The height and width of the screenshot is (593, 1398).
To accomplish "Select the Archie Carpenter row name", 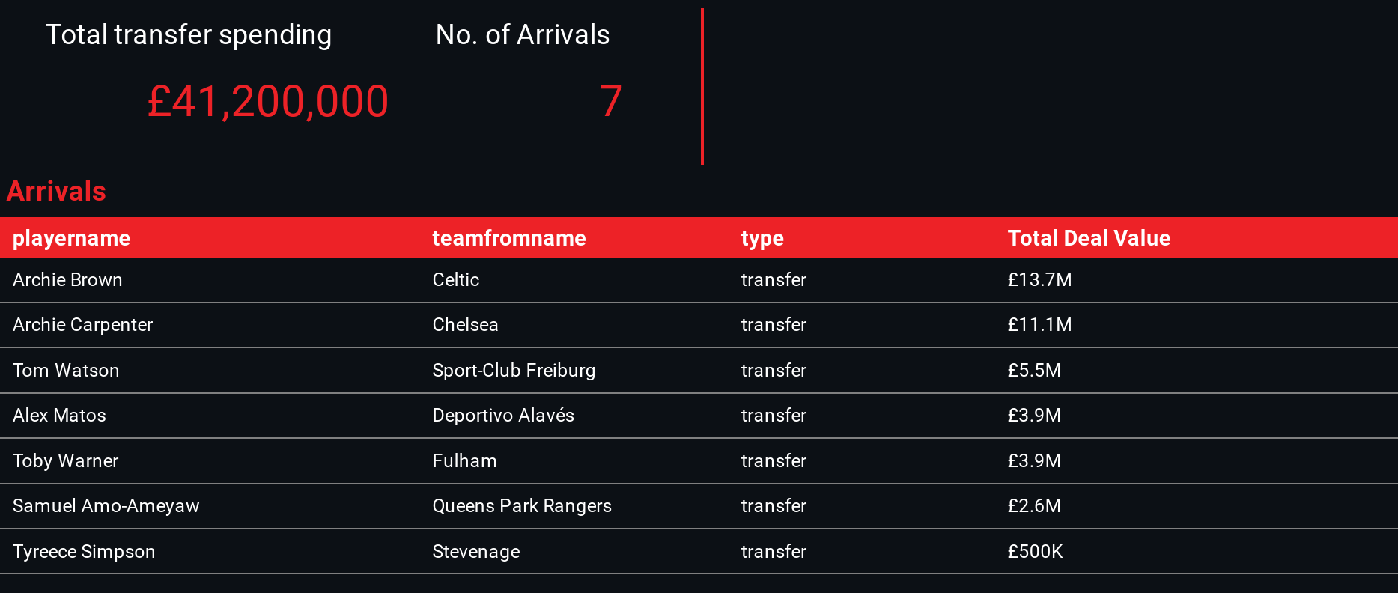I will tap(82, 325).
